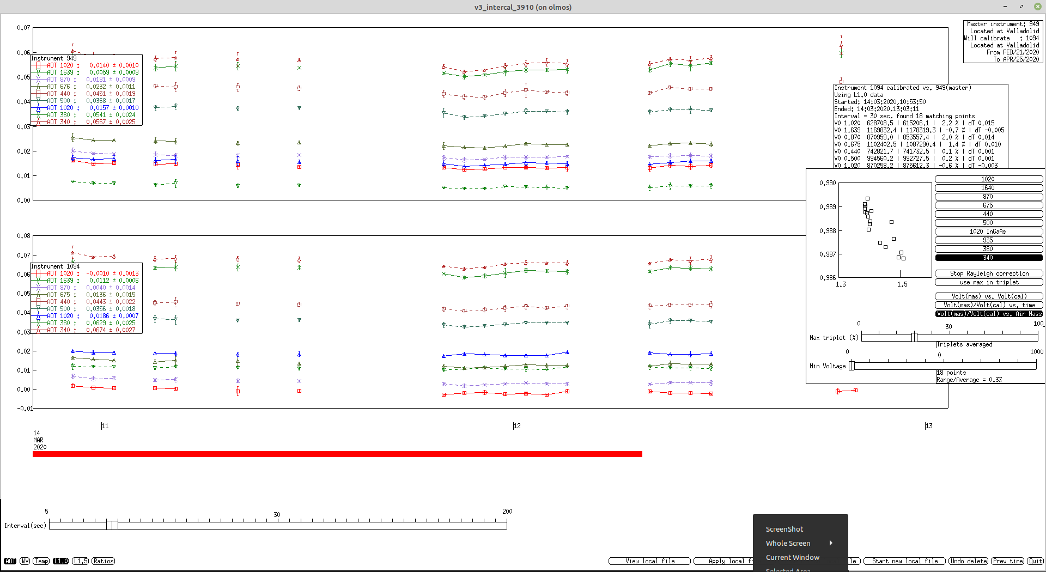Image resolution: width=1046 pixels, height=572 pixels.
Task: Click AOT 440 in Instrument 1094 legend
Action: point(85,302)
